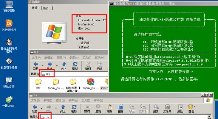218x119 pixels.
Task: Click 粘贴 in T:\ window toolbar
Action: click(x=109, y=109)
